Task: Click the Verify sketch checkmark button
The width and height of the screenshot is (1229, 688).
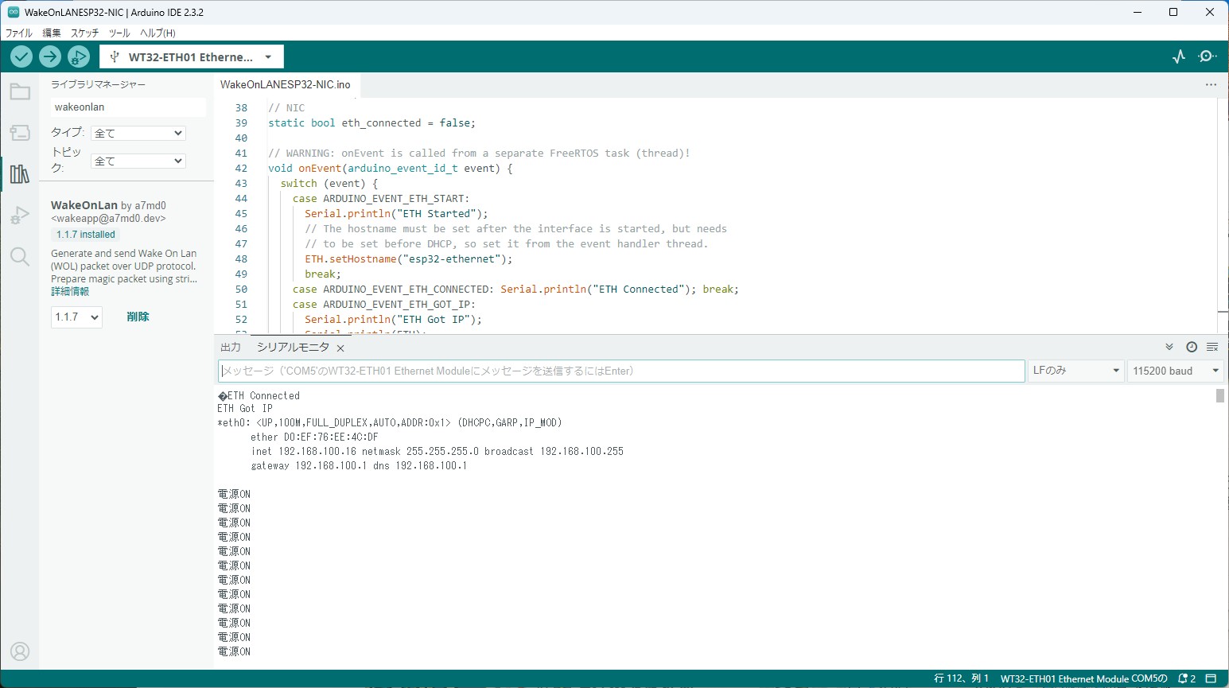Action: click(x=21, y=56)
